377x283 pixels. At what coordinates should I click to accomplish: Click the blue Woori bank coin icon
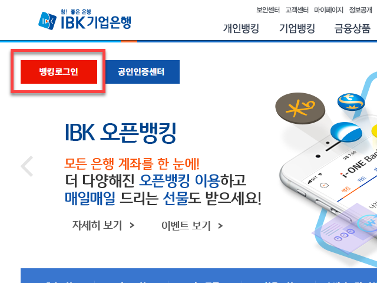(x=346, y=132)
